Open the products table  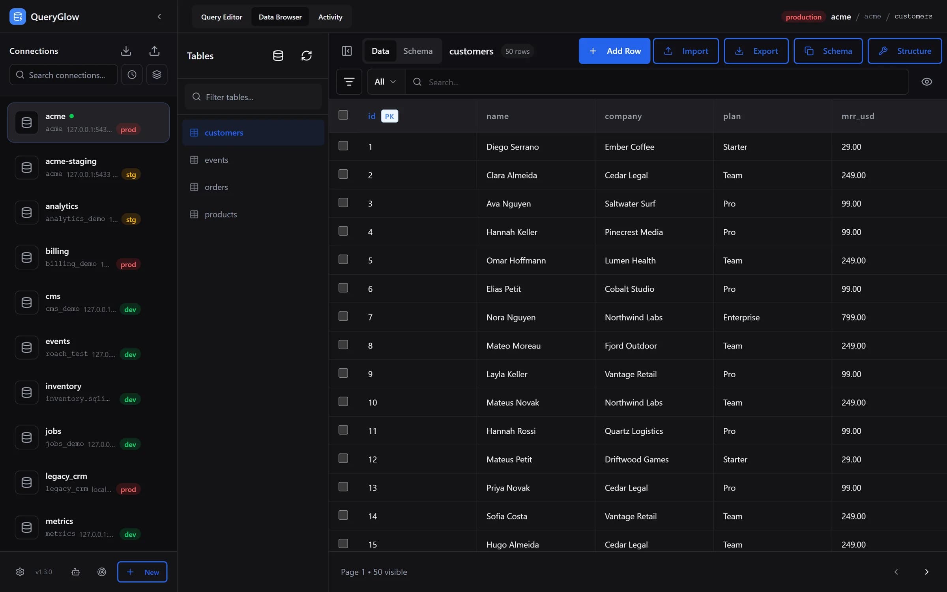coord(253,214)
